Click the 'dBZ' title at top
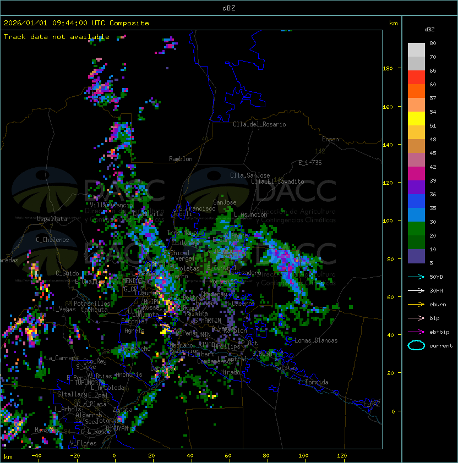 [x=229, y=8]
